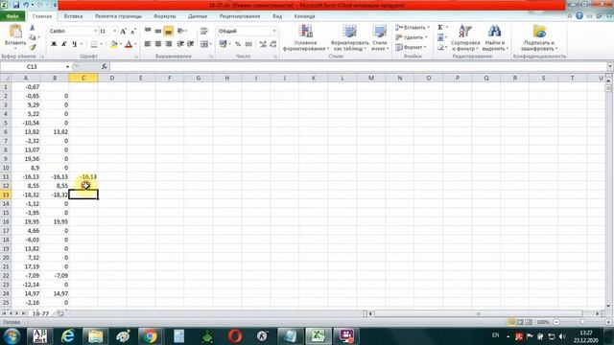Open Sort and Filter (Сортировка и фильтр)
The height and width of the screenshot is (345, 614).
(x=465, y=37)
